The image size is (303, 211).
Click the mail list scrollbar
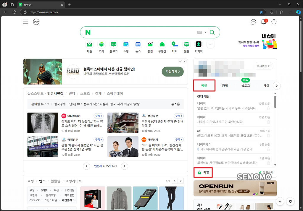point(275,102)
